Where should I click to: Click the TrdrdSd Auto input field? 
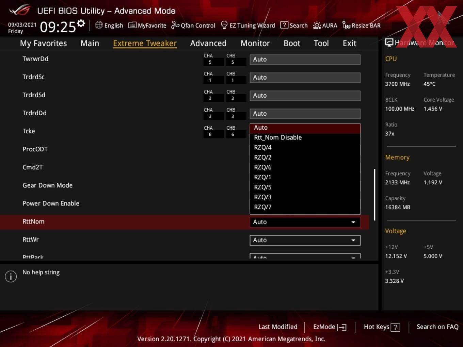(x=305, y=96)
